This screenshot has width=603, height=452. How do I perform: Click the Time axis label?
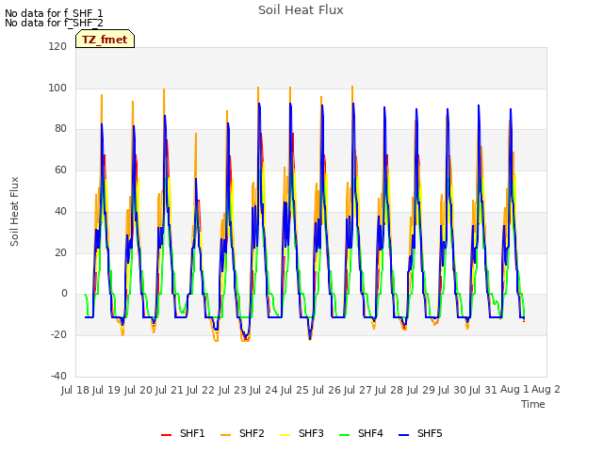click(x=533, y=404)
